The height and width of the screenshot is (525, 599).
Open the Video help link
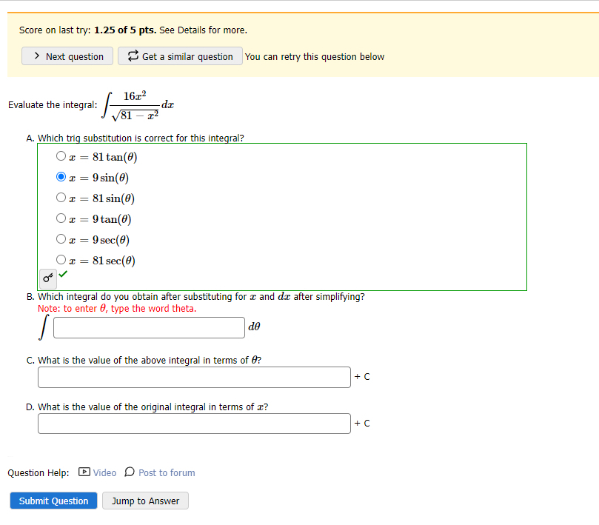(104, 472)
